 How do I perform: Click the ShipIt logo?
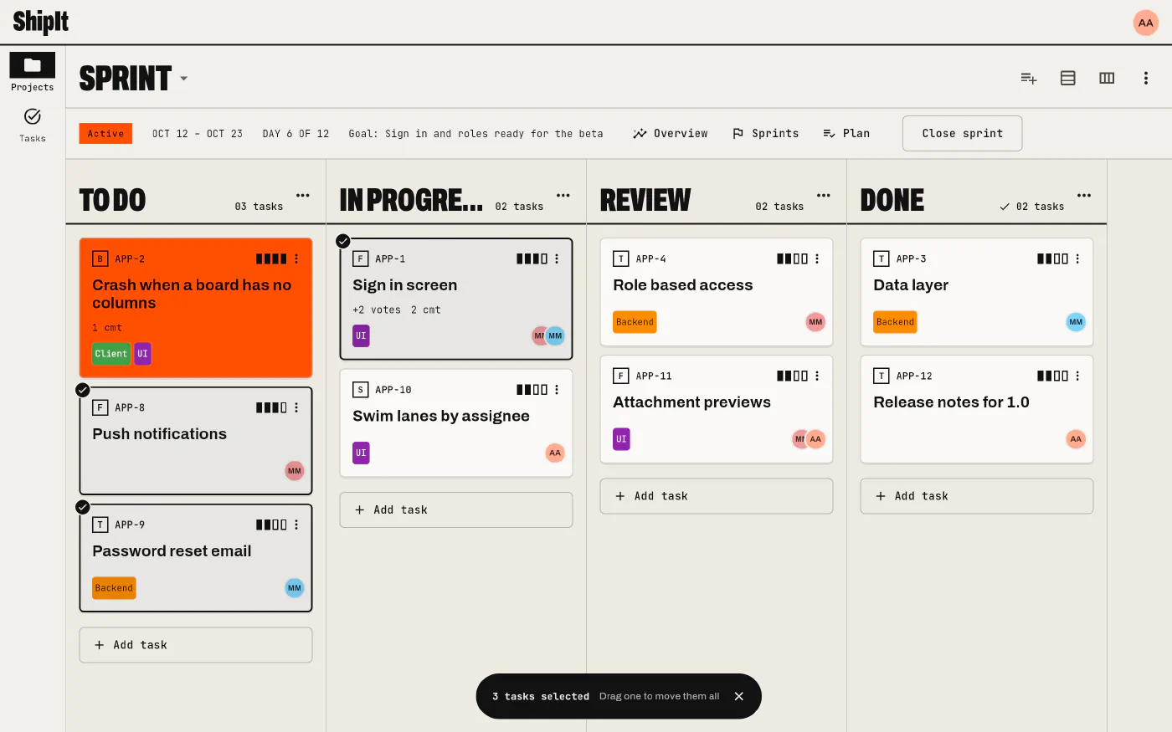41,22
